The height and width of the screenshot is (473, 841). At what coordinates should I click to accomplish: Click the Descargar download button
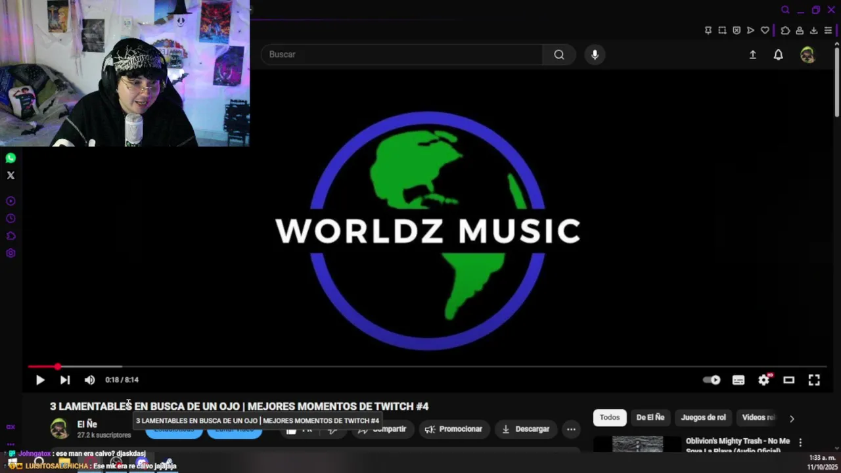pos(526,429)
